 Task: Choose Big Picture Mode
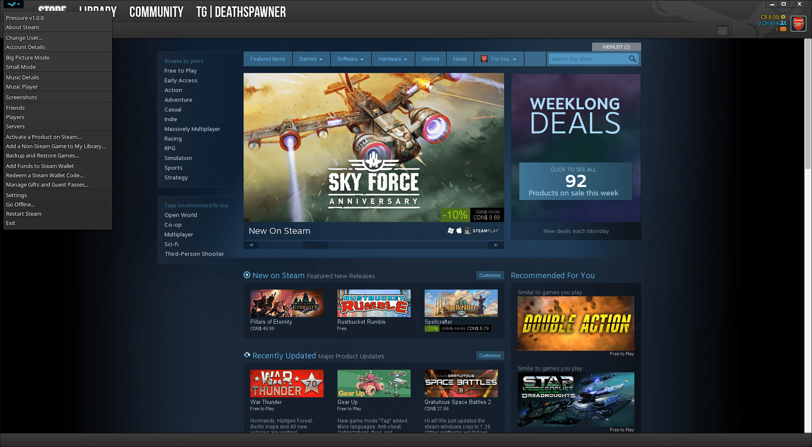pyautogui.click(x=58, y=57)
